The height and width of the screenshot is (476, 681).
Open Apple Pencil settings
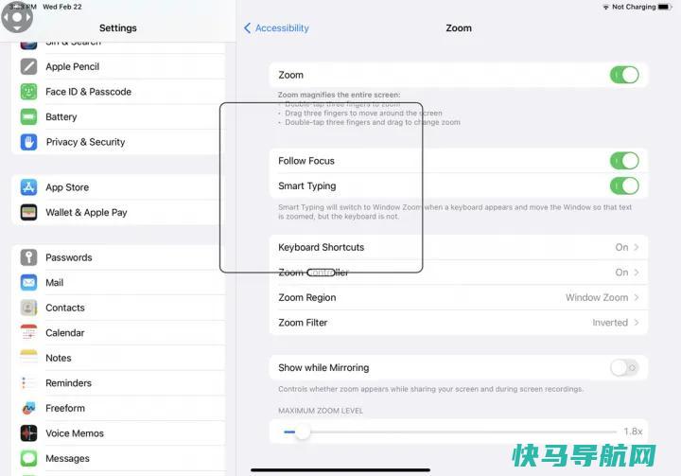(118, 66)
